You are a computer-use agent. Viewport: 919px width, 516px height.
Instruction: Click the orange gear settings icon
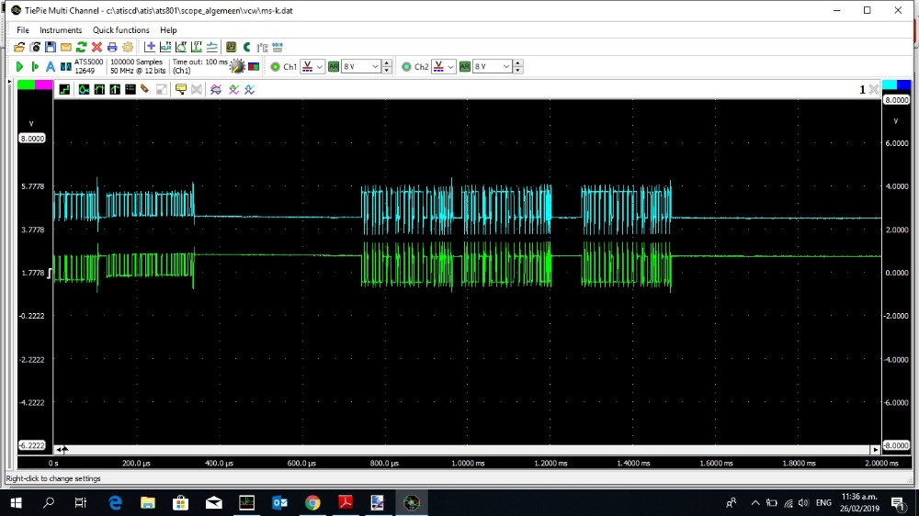(x=128, y=47)
